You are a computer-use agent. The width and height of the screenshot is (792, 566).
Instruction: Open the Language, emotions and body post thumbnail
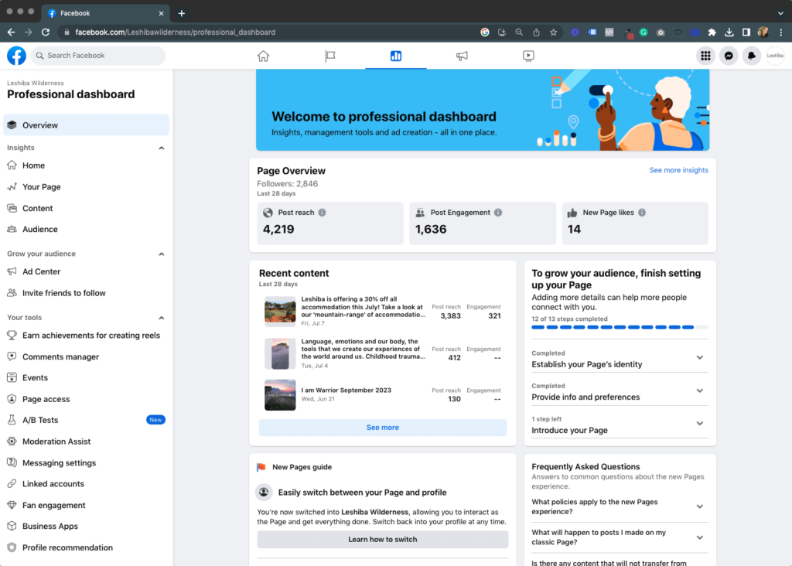[280, 353]
